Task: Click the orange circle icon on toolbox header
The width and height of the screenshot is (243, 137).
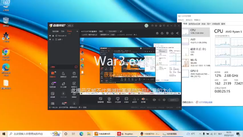Action: pos(76,67)
